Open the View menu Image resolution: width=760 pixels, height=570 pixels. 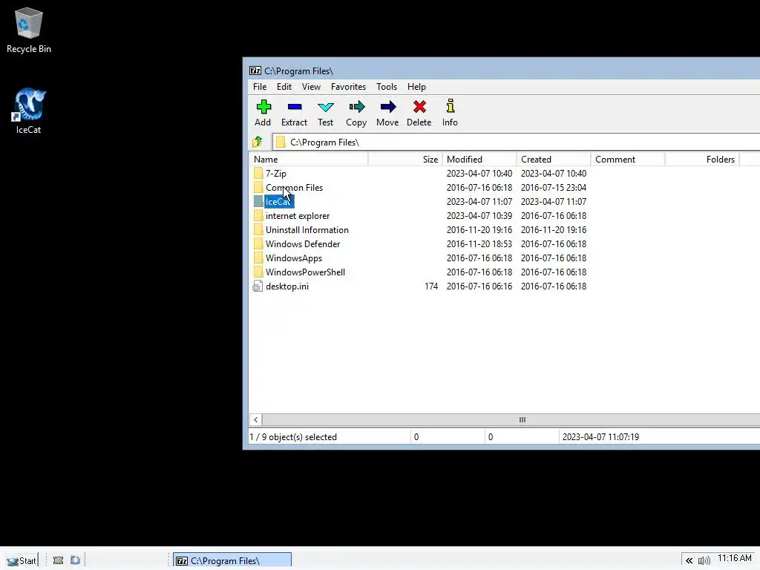(x=311, y=87)
